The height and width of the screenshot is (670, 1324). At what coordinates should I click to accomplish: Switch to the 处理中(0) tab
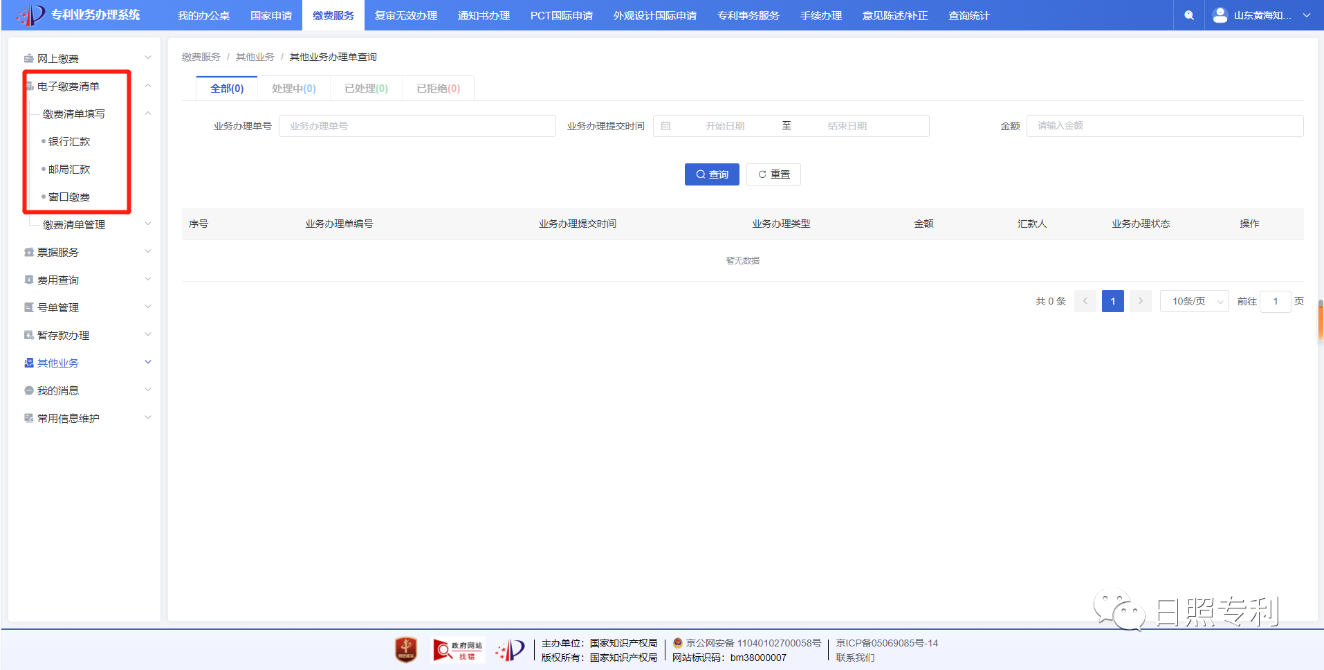tap(293, 89)
